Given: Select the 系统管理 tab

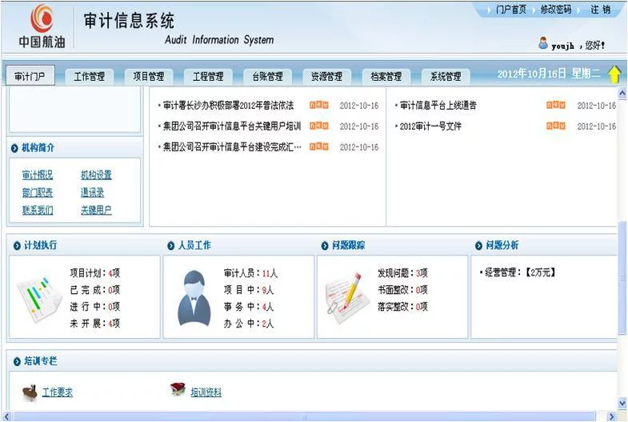Looking at the screenshot, I should click(446, 77).
